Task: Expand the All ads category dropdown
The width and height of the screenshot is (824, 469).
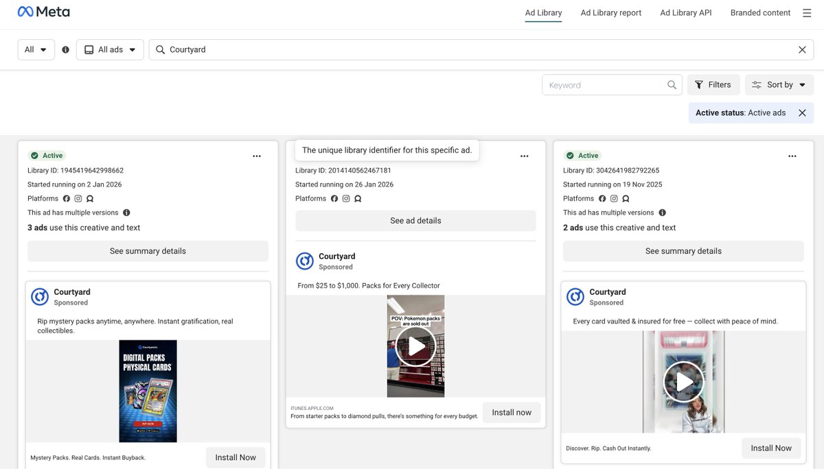Action: coord(110,49)
